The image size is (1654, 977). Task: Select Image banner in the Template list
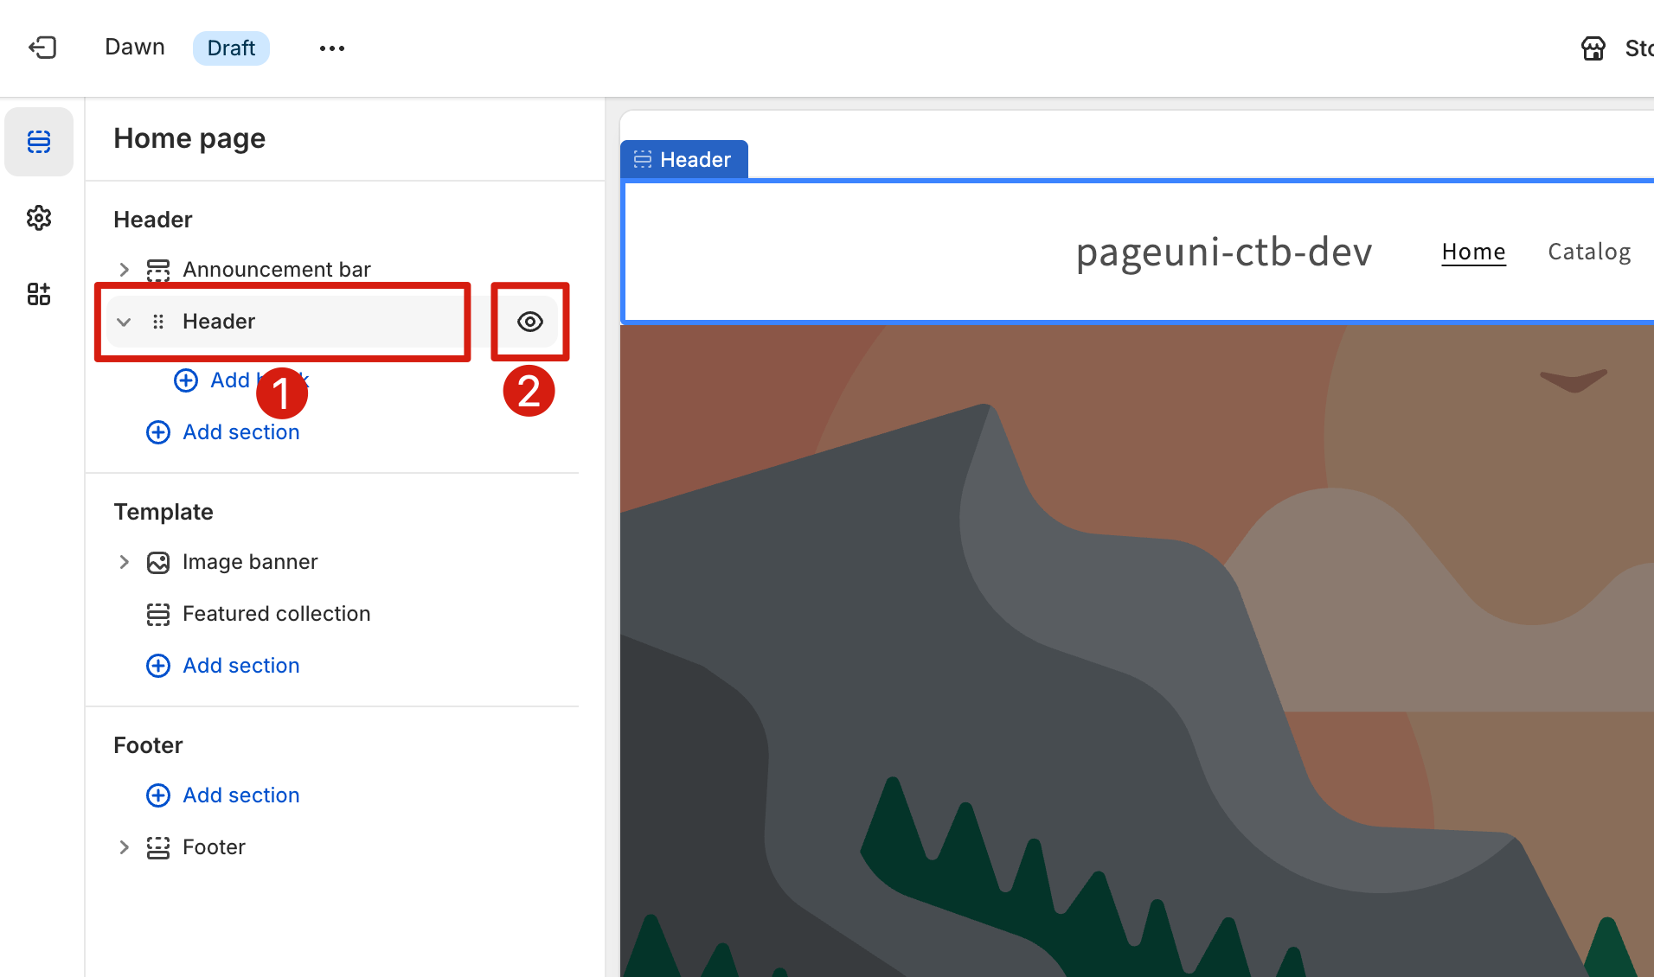[x=250, y=562]
